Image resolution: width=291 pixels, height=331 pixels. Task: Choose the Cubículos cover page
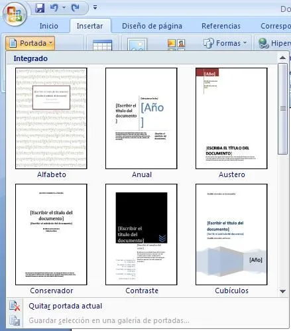pyautogui.click(x=231, y=235)
